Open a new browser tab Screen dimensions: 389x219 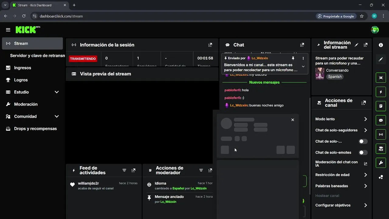(x=74, y=5)
